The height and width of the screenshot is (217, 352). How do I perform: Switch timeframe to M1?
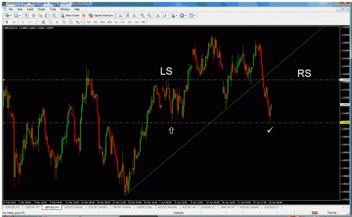tap(88, 22)
